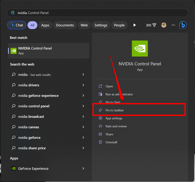Click search icon beside 'nvidia control panel' suggestion

(14, 106)
